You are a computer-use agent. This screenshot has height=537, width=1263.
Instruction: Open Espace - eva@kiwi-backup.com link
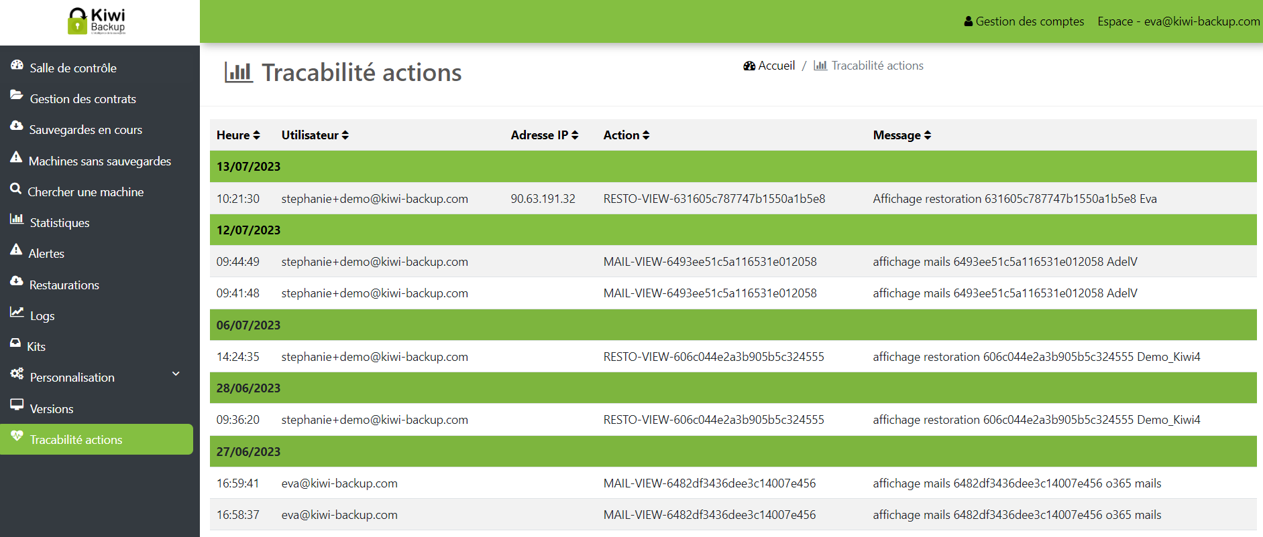tap(1178, 21)
